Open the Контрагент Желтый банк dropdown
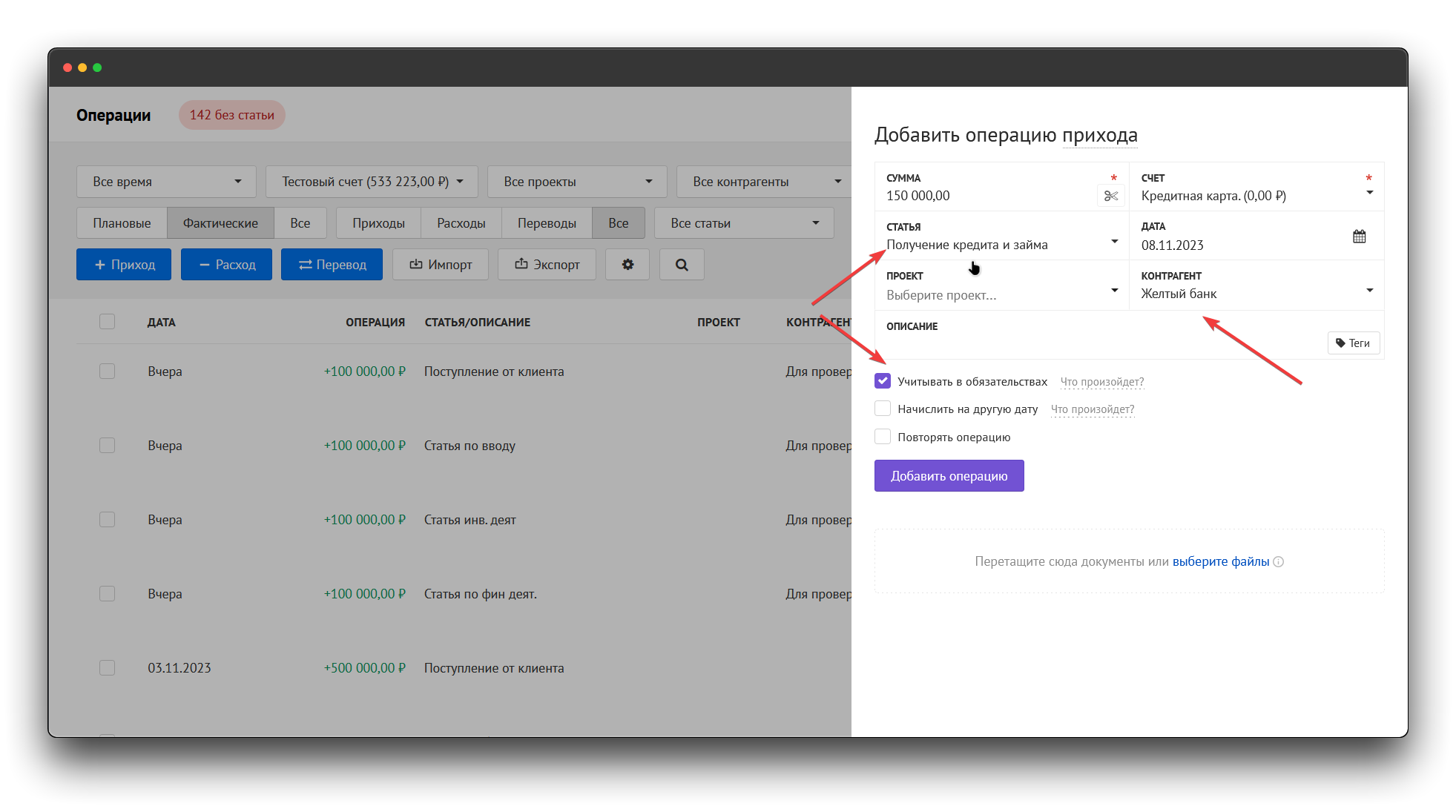Viewport: 1456px width, 809px height. (1256, 285)
